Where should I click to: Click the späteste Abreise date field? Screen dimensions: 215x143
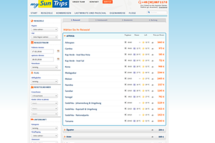tap(42, 59)
